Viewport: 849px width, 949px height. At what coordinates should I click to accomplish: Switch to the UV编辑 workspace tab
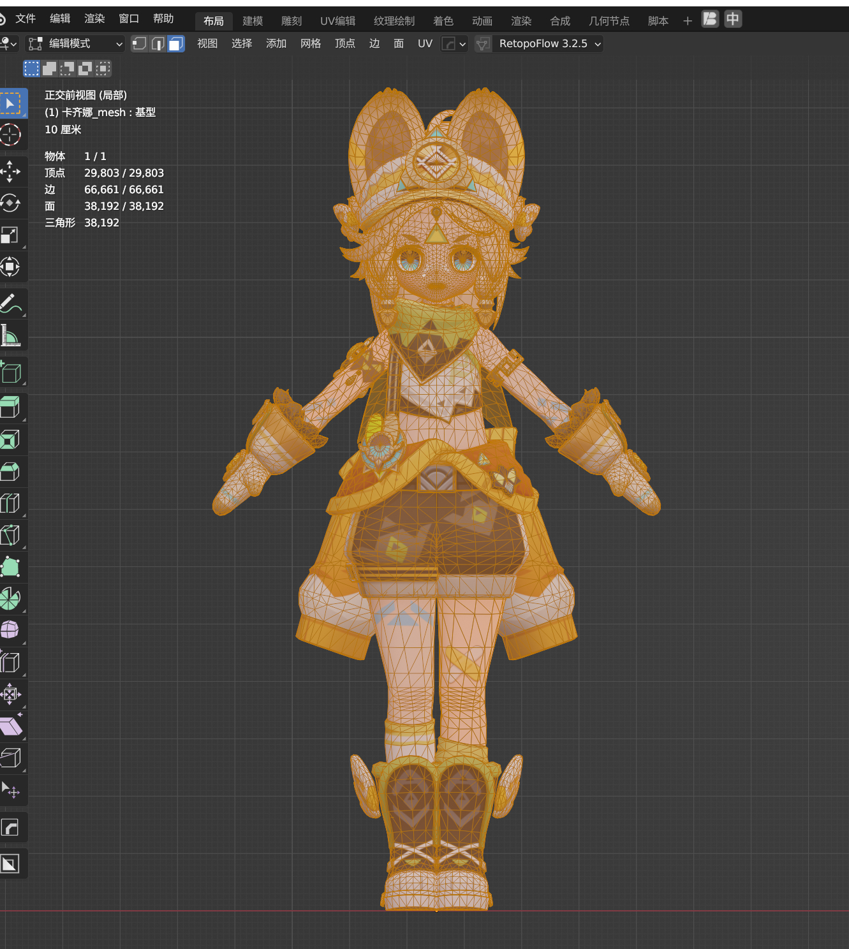[x=338, y=21]
